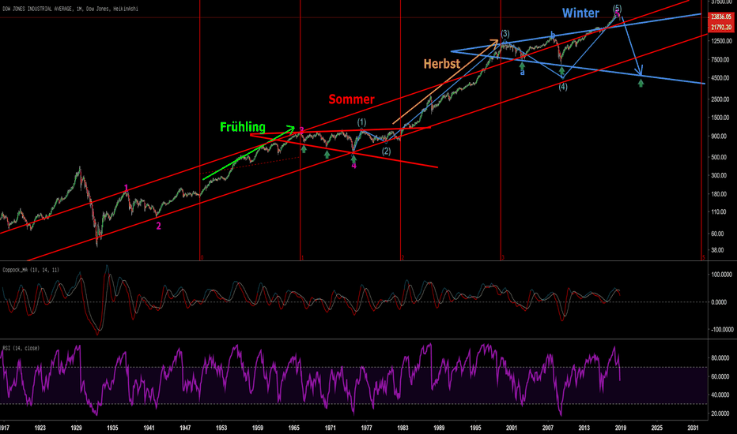
Task: Click the 1500.00 price axis value
Action: 720,118
